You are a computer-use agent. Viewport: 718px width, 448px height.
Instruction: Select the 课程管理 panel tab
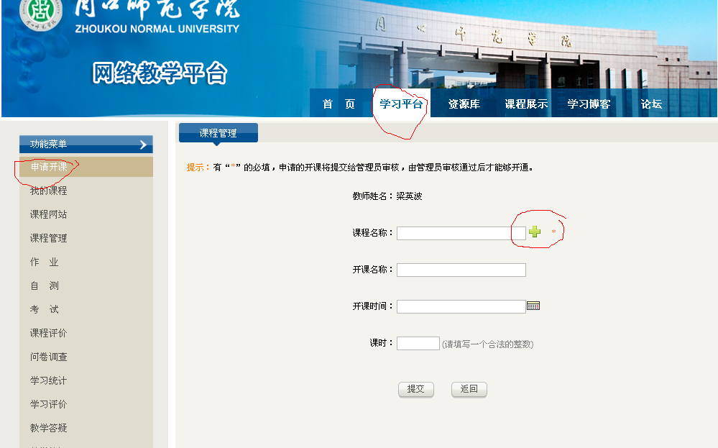coord(218,133)
